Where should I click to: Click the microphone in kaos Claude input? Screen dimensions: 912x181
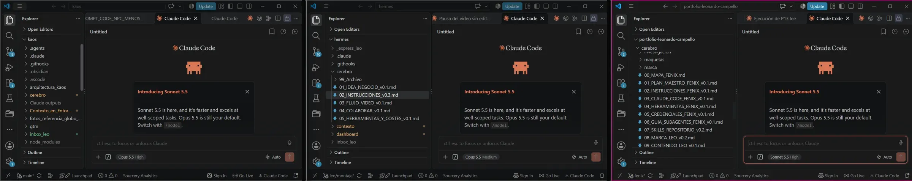pos(289,143)
